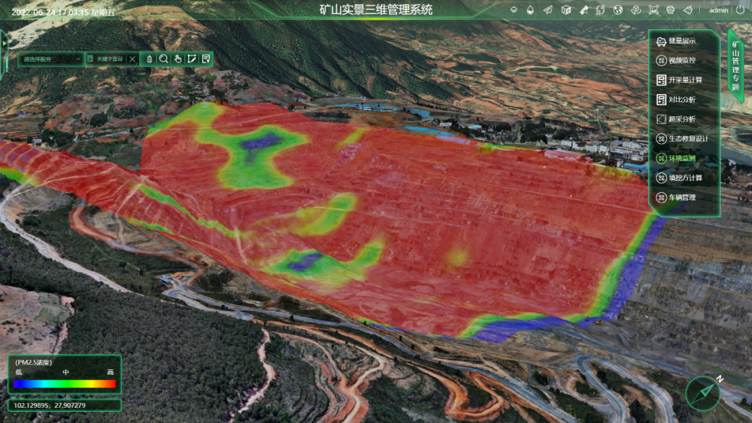Click the 关键字查询 keyword search field
This screenshot has width=752, height=423.
(x=109, y=59)
